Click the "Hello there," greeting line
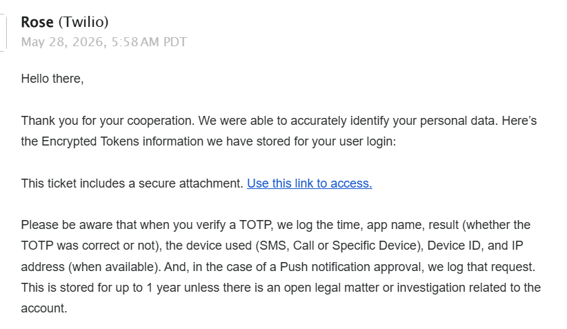 52,79
